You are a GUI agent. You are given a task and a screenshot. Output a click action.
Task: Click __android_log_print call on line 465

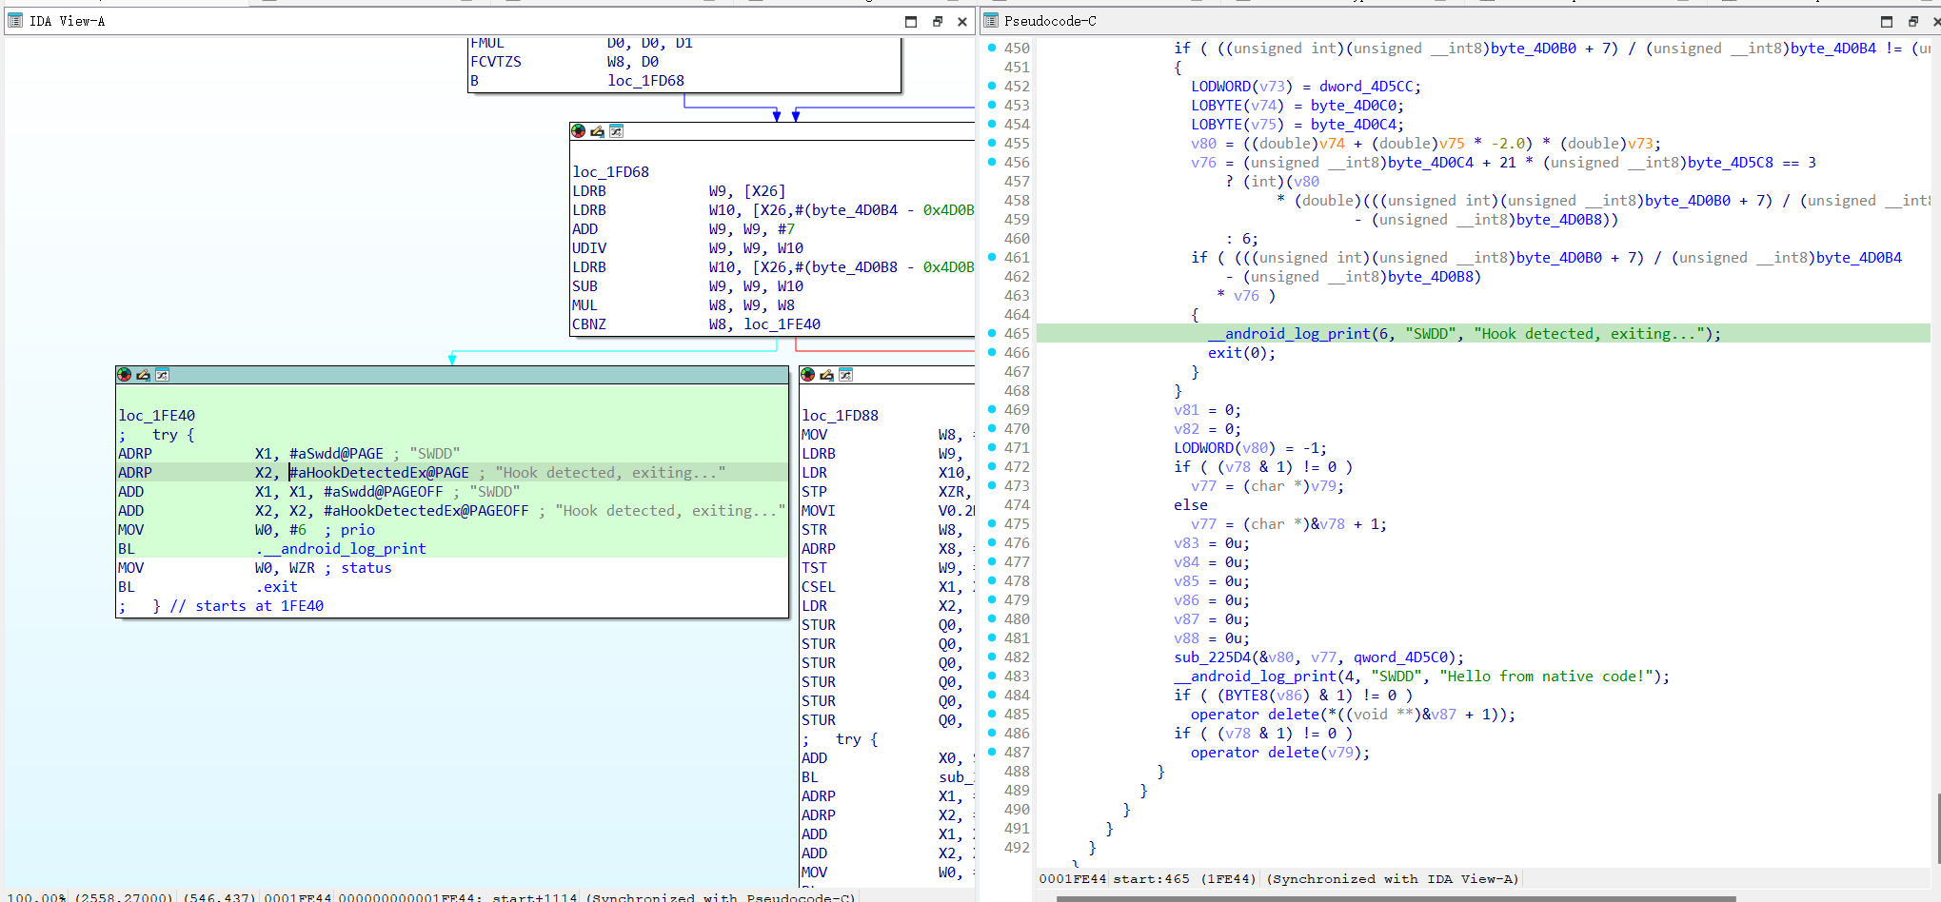(1289, 334)
